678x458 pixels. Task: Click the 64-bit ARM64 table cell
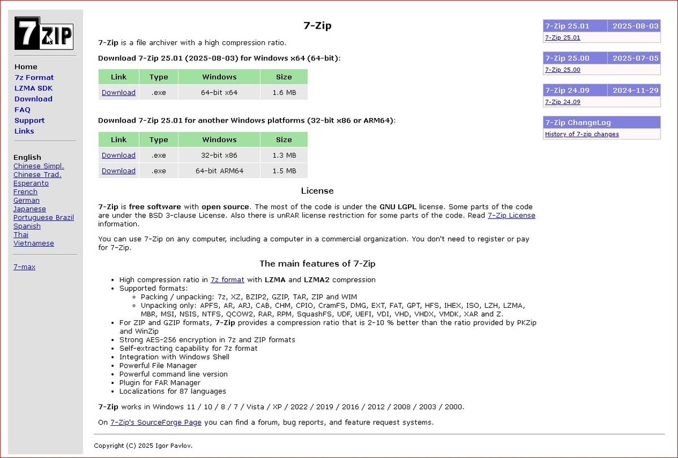point(219,171)
